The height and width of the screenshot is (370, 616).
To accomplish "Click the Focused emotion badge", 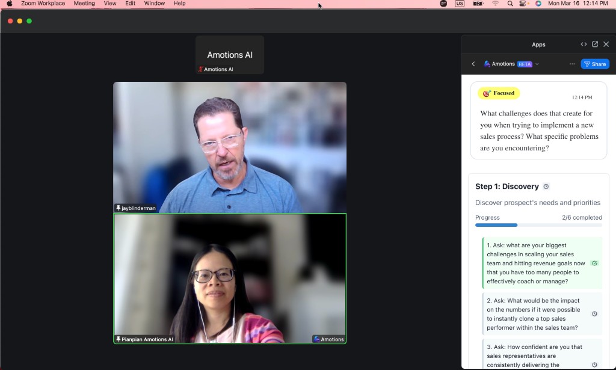I will click(x=499, y=93).
